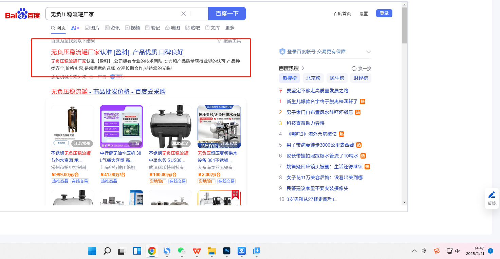
Task: Click the 登录 login button
Action: point(384,13)
